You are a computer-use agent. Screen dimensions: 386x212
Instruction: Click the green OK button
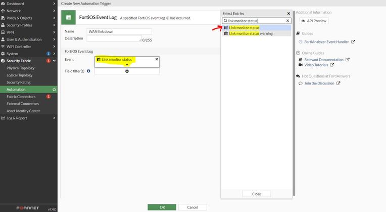tap(162, 207)
